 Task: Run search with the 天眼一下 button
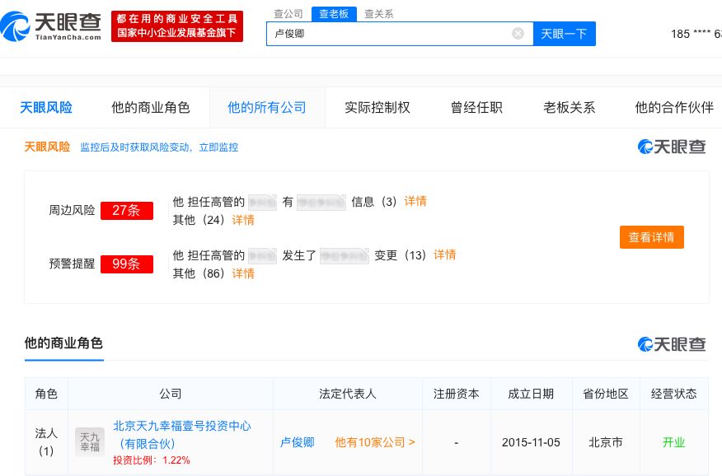[x=564, y=34]
